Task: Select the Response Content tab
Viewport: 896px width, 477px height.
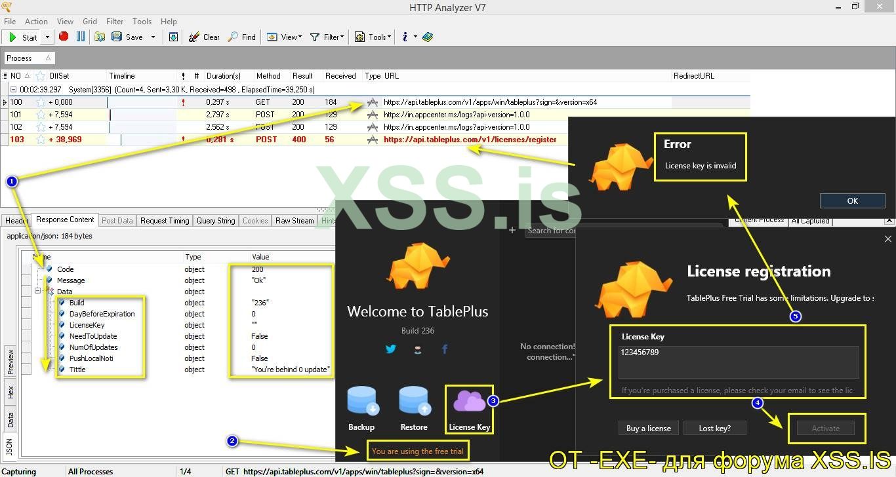Action: [65, 220]
